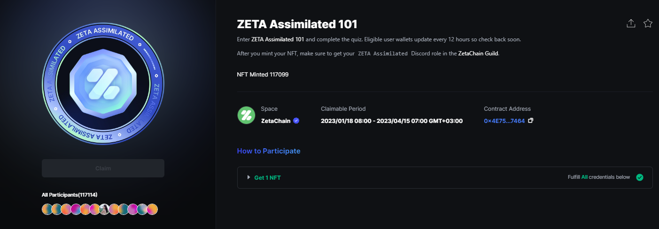Click the ZETA Assimilated NFT badge image
The image size is (659, 229).
tap(103, 85)
